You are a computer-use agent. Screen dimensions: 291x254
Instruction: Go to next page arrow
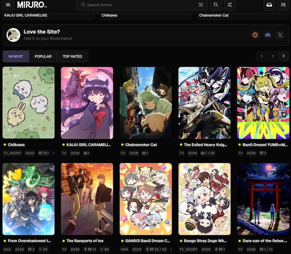pyautogui.click(x=283, y=56)
